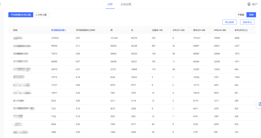The image size is (261, 138).
Task: Select the cell with total 7221
Action: tap(54, 109)
